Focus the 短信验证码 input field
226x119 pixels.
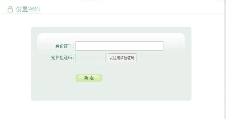coord(91,57)
